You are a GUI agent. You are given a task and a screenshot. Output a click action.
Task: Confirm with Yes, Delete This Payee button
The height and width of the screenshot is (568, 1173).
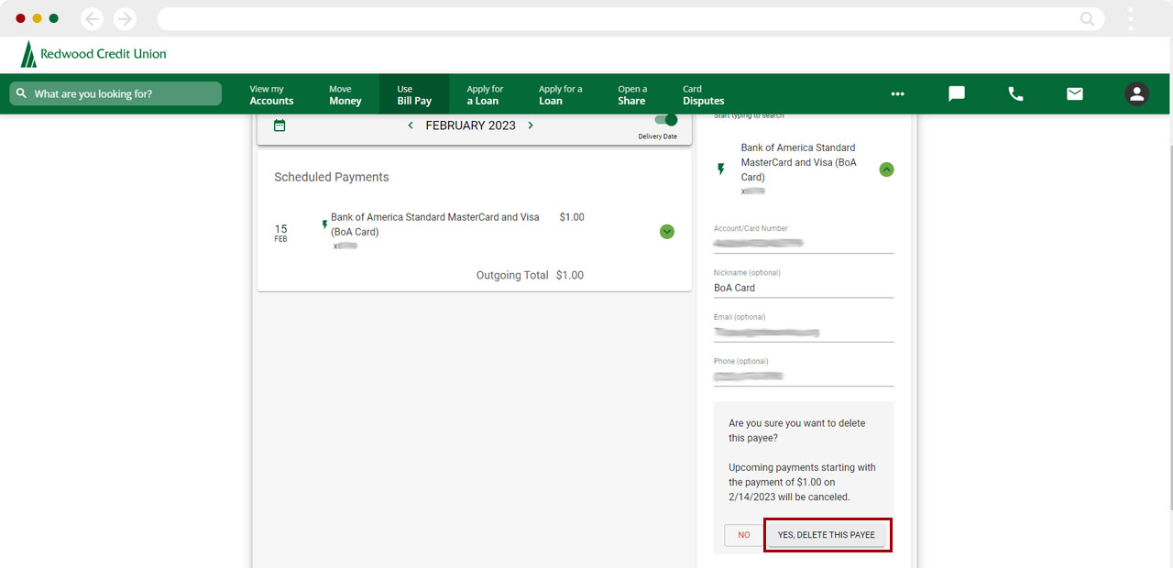pyautogui.click(x=827, y=535)
